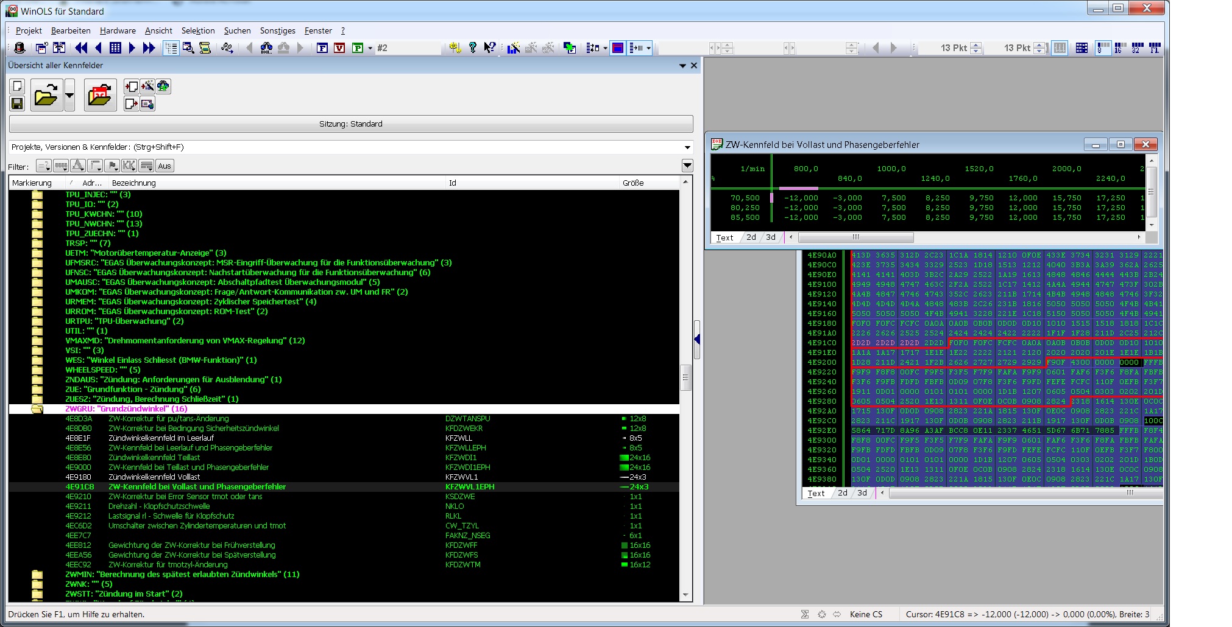Open the flag filter dropdown
The height and width of the screenshot is (627, 1232).
112,166
